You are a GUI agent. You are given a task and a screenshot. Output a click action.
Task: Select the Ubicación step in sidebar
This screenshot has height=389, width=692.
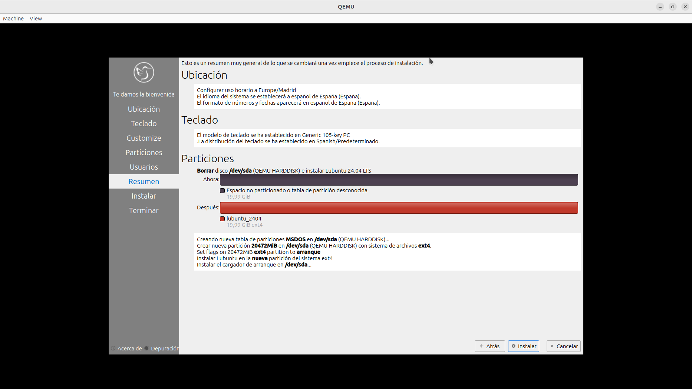pos(144,109)
